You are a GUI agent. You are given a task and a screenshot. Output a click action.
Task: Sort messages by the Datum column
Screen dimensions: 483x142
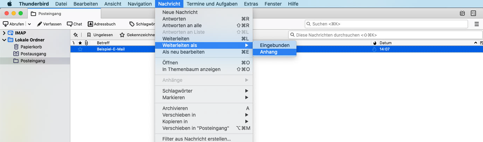click(420, 43)
